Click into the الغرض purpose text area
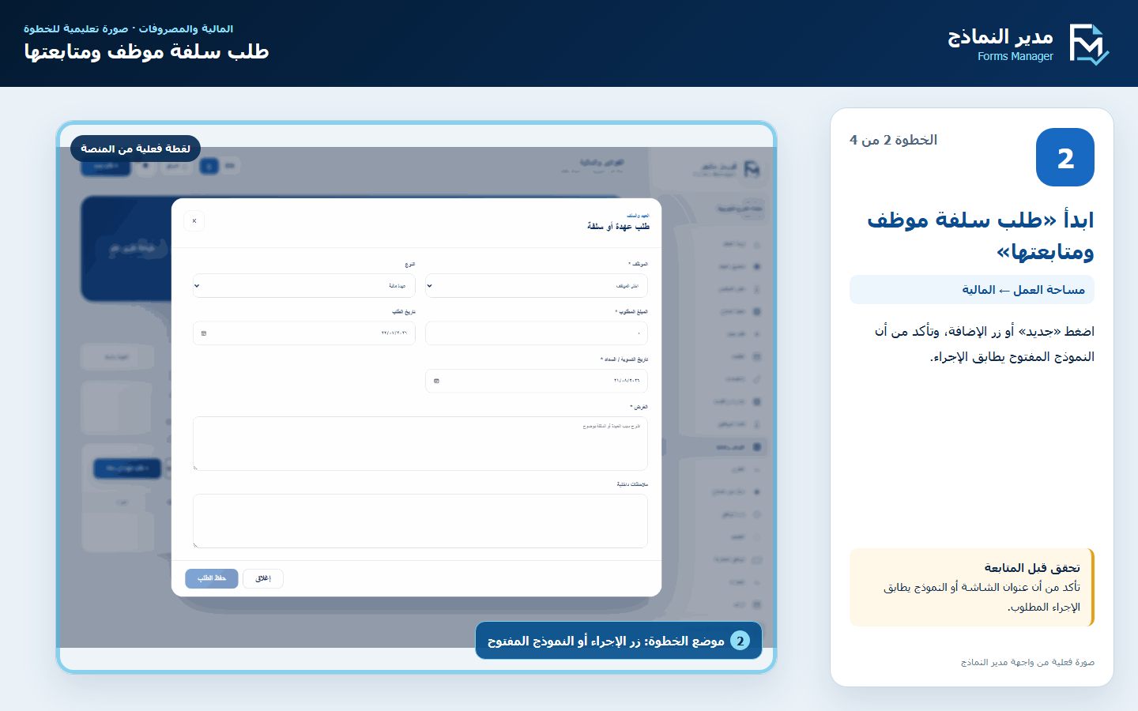The height and width of the screenshot is (711, 1138). click(x=420, y=444)
